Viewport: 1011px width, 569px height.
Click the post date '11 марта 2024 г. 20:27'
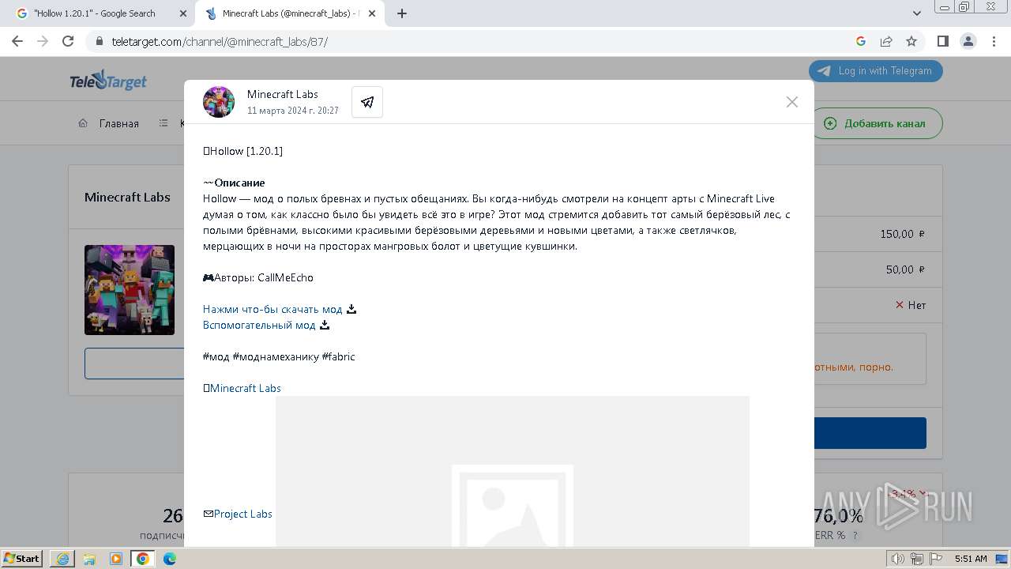coord(293,111)
